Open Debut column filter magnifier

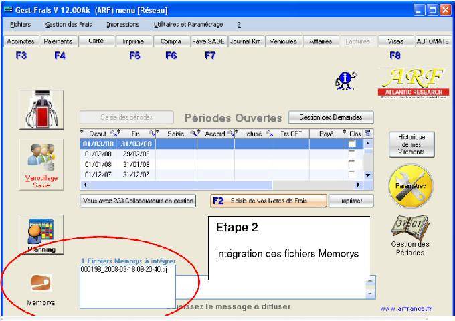point(114,134)
